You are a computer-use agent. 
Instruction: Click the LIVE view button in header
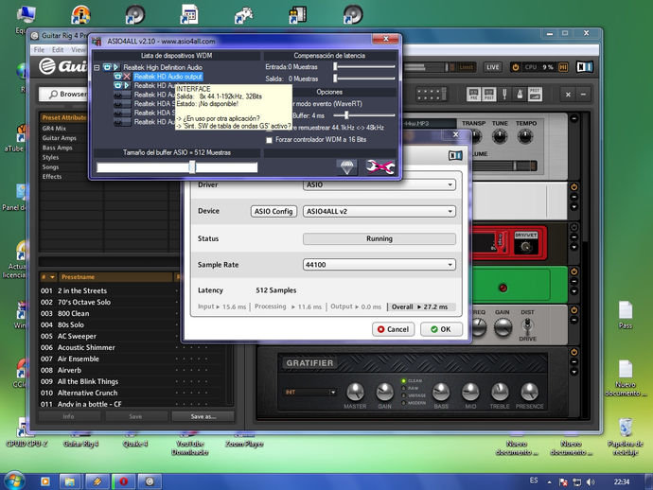pyautogui.click(x=493, y=67)
